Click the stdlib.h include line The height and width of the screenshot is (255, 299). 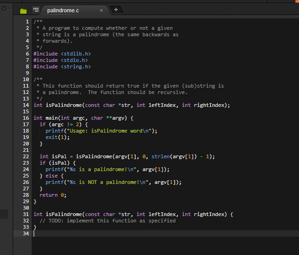pos(62,54)
